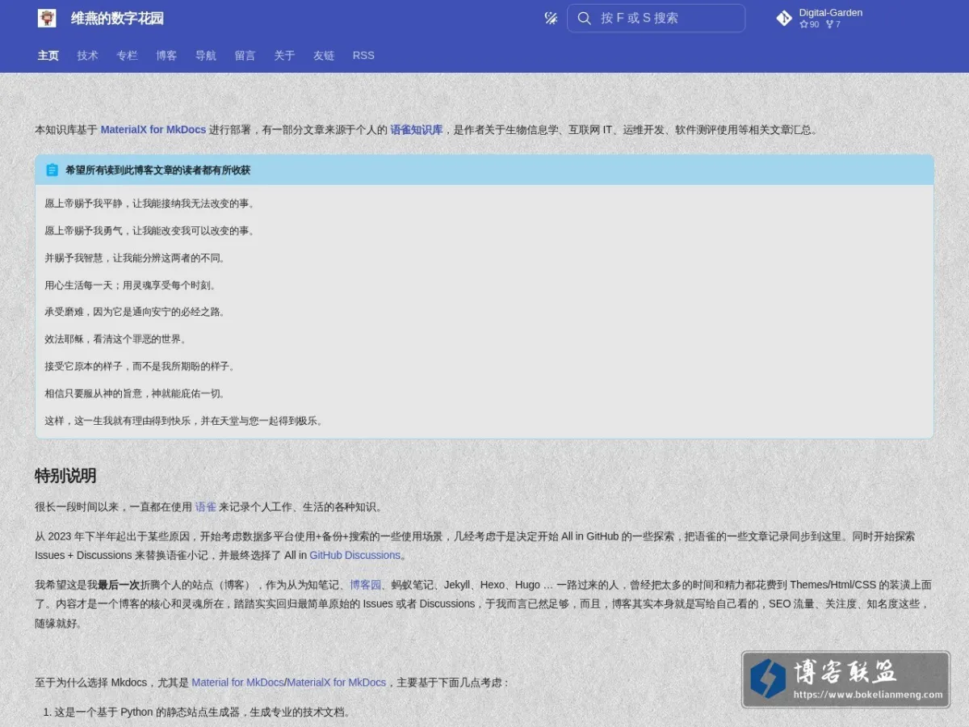Click the line 愿上帝赐予我平静
This screenshot has height=727, width=969.
pyautogui.click(x=151, y=204)
